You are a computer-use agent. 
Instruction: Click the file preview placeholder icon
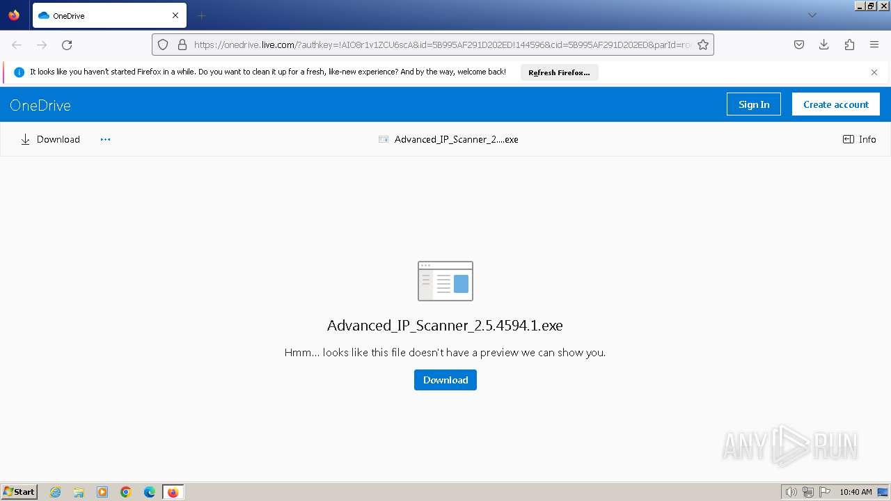(x=445, y=281)
